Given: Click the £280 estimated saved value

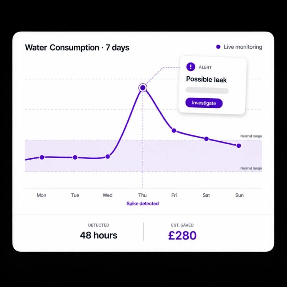Looking at the screenshot, I should [182, 235].
